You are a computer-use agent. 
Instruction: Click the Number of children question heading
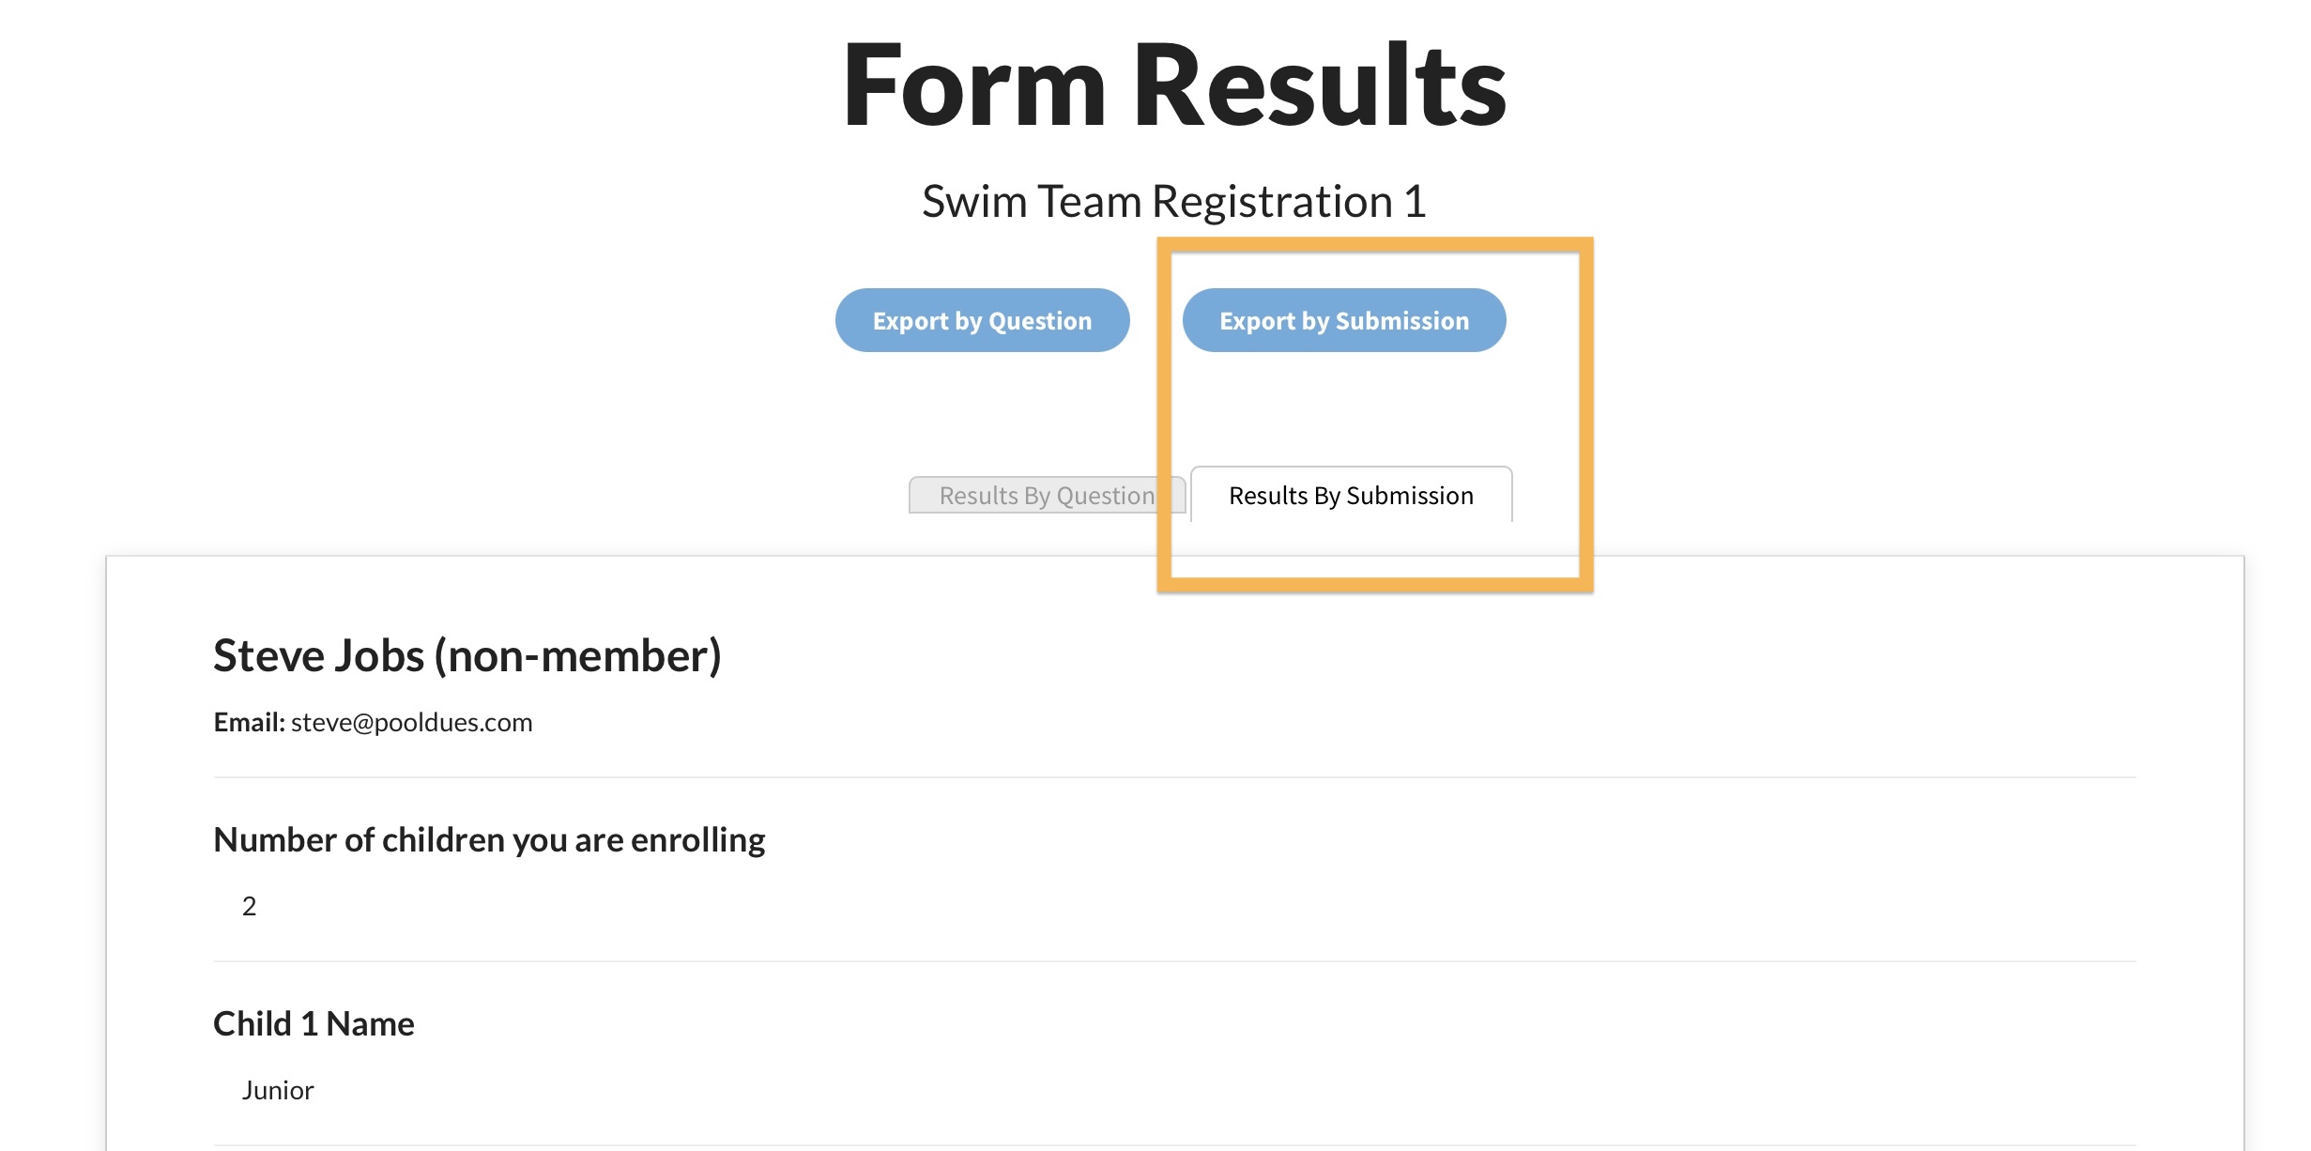[x=489, y=839]
